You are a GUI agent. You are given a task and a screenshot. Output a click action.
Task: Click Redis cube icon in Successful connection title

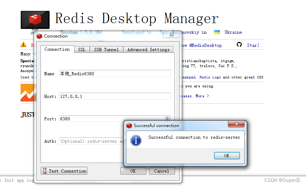129,126
